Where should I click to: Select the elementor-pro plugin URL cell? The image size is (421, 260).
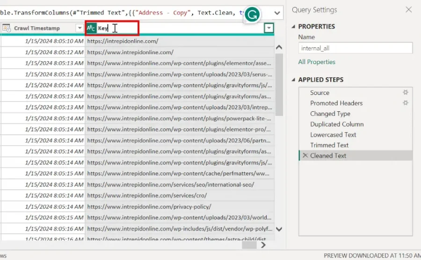tap(180, 130)
